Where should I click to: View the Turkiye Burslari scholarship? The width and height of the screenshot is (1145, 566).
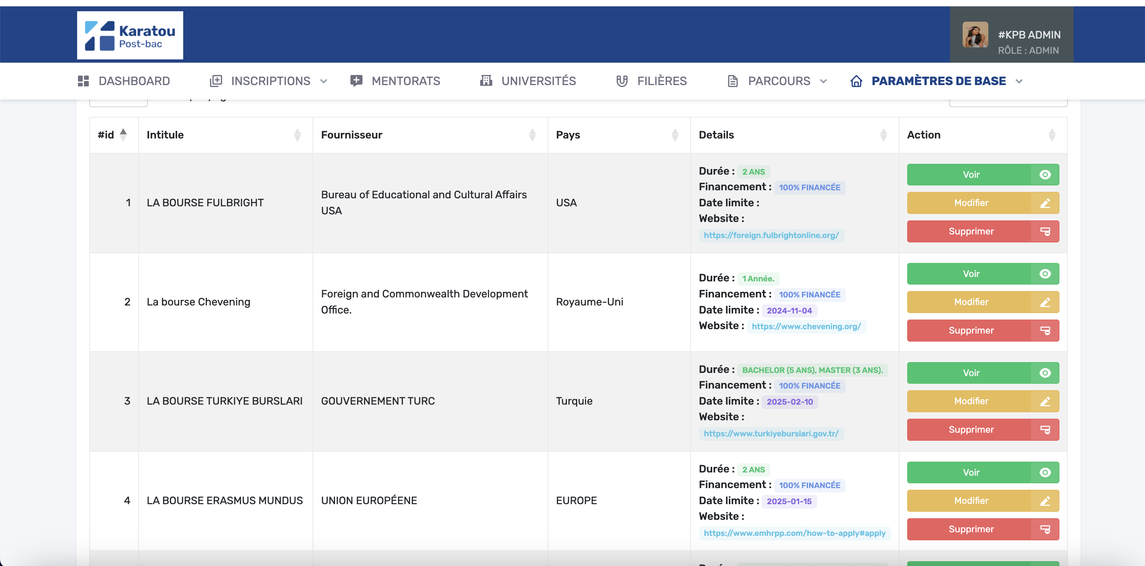[983, 373]
